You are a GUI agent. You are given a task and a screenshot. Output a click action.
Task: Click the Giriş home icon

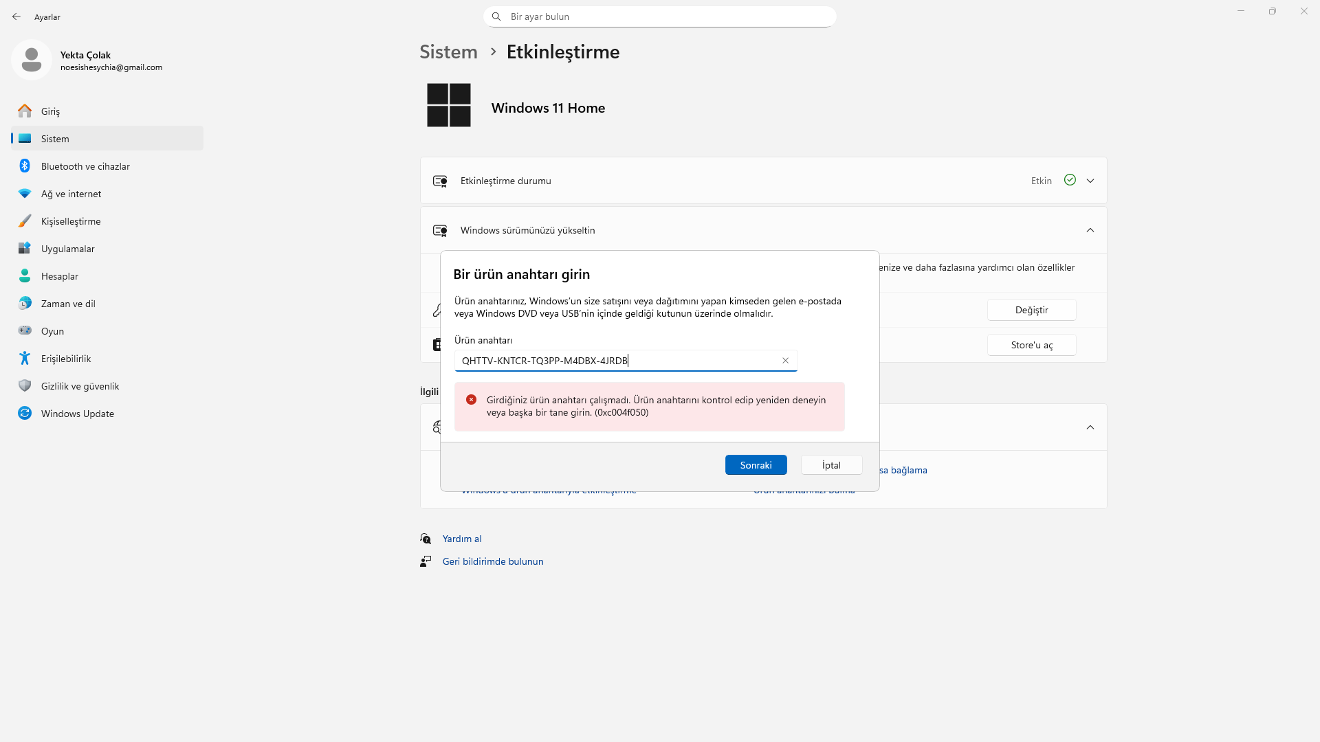(25, 111)
